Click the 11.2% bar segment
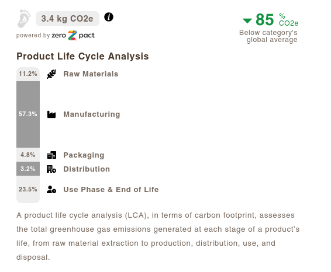Screen dimensions: 331x272 coord(28,74)
